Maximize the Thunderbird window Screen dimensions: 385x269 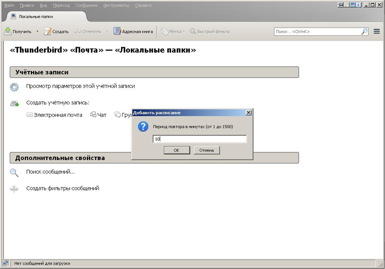pos(372,4)
